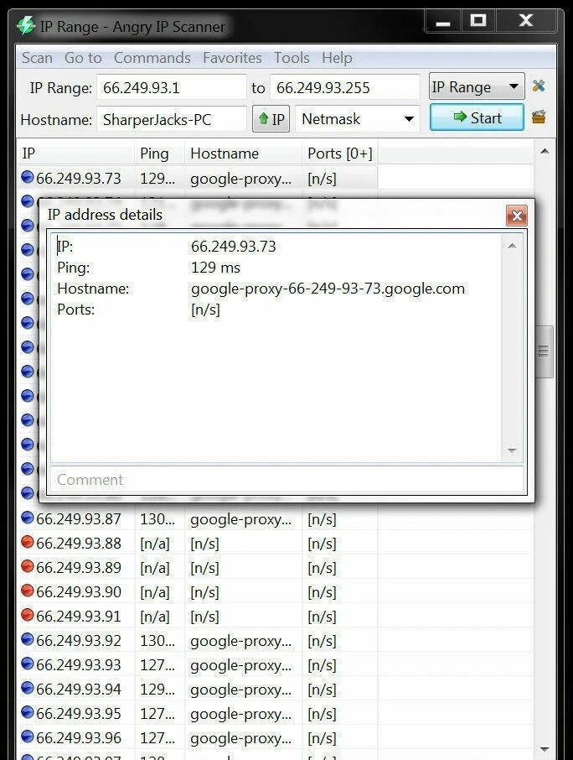Click blue status icon for 66.249.93.87
The height and width of the screenshot is (760, 573).
(28, 518)
